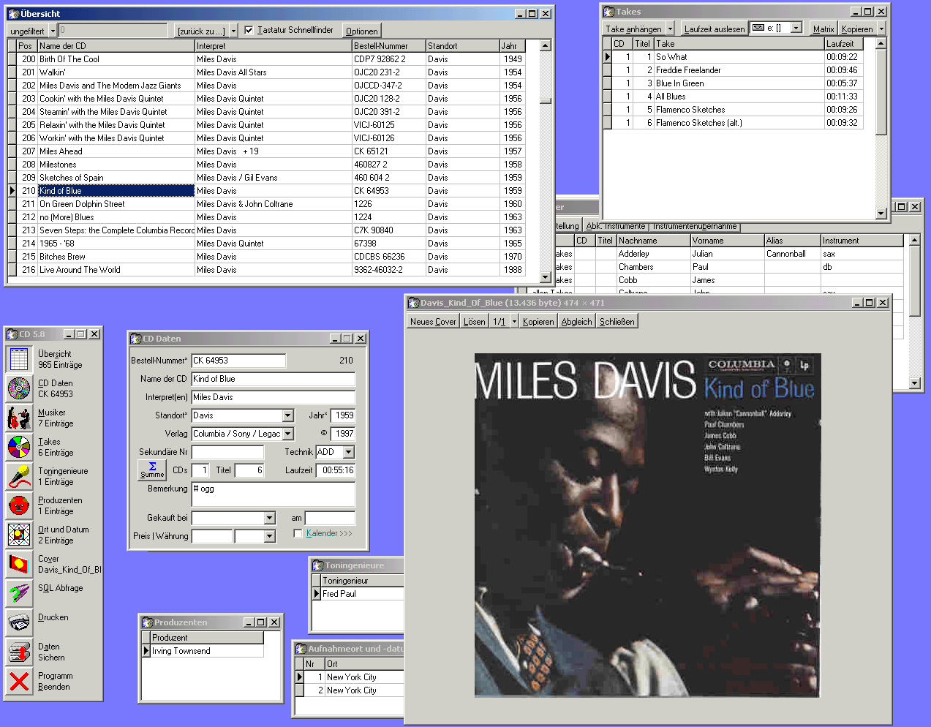Select Irving Townsend in Produzenten list
Image resolution: width=931 pixels, height=727 pixels.
207,651
